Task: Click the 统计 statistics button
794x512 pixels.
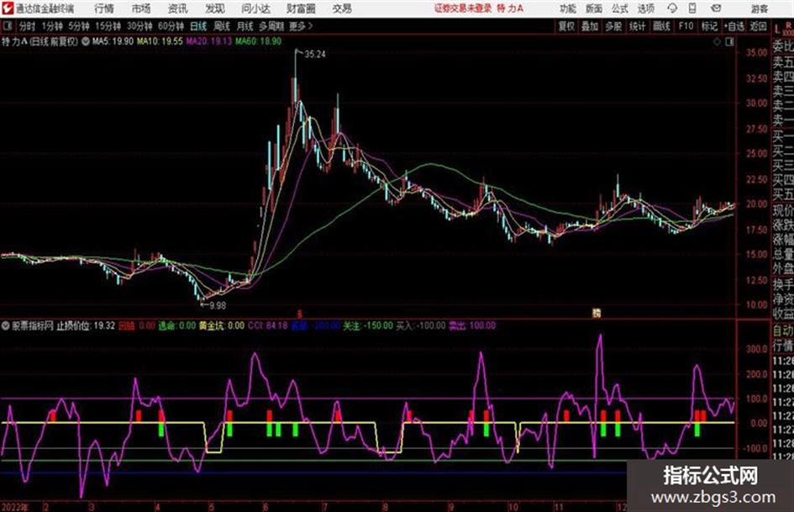Action: click(x=638, y=26)
